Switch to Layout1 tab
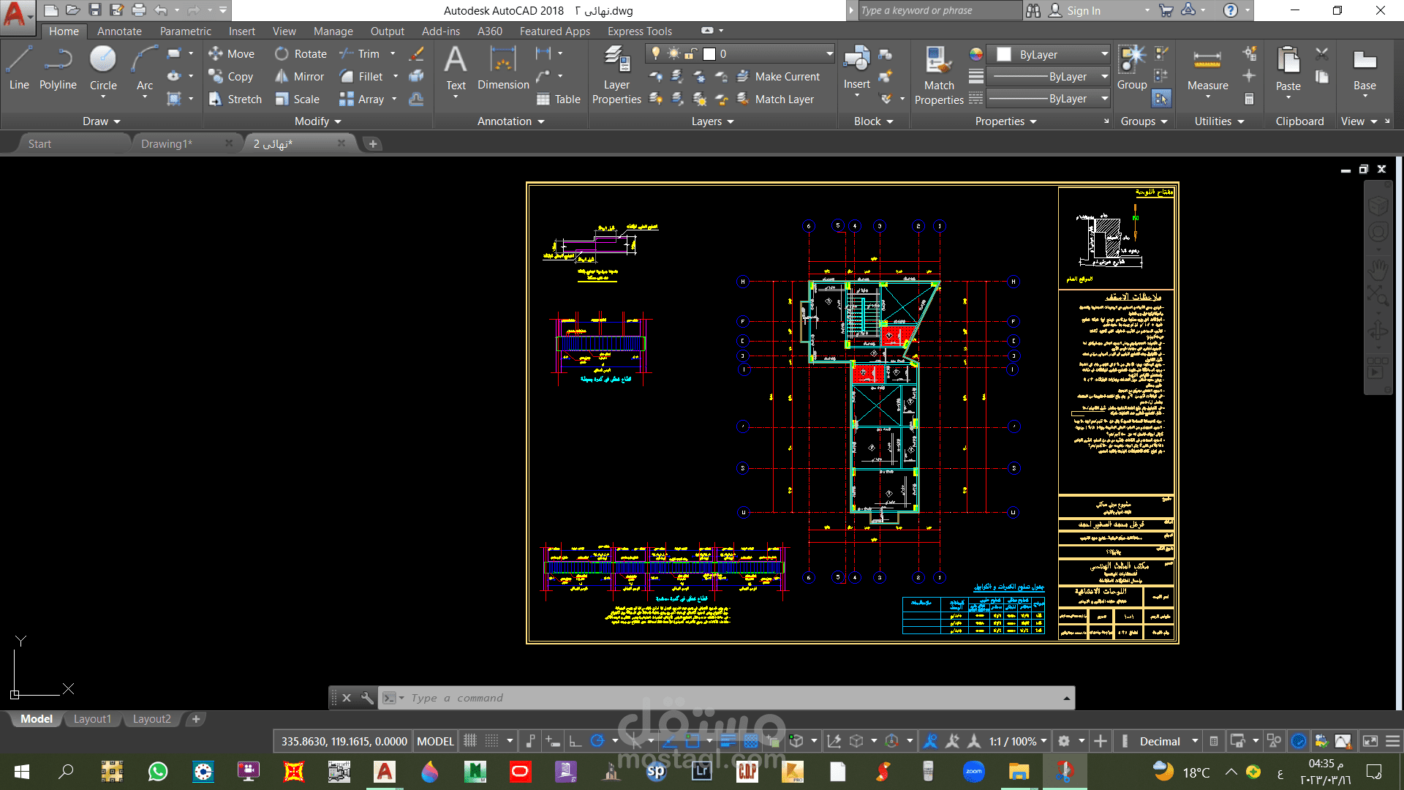Image resolution: width=1404 pixels, height=790 pixels. (x=92, y=719)
